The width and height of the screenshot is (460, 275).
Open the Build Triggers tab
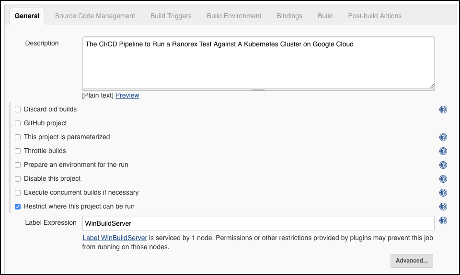click(x=171, y=16)
